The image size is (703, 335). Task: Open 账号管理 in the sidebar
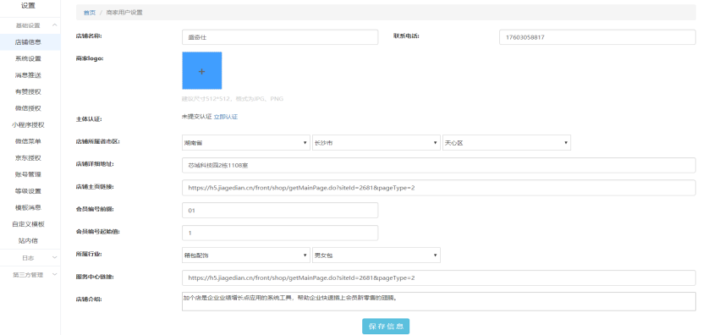(28, 174)
